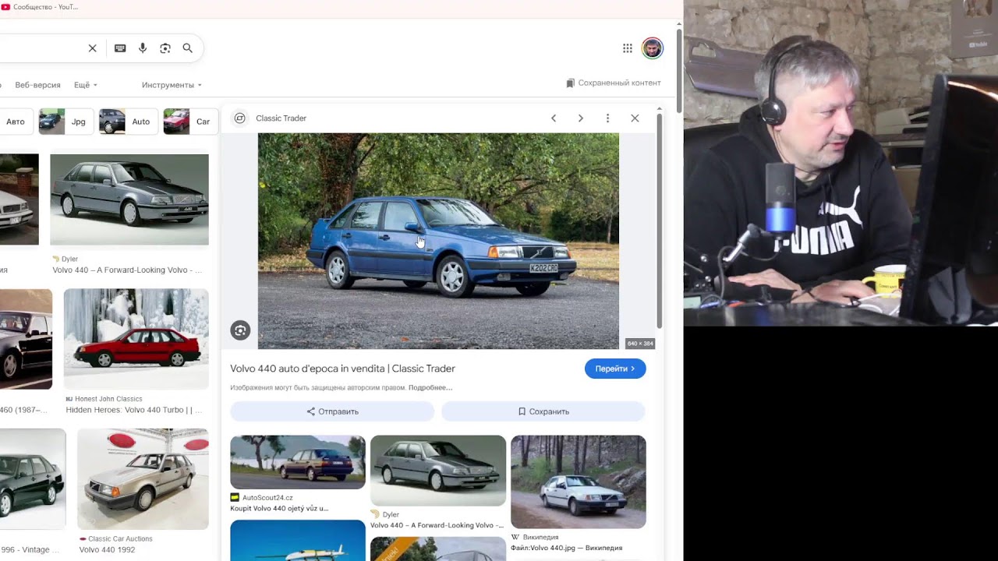Open the AutoScout24.cz related image
Viewport: 998px width, 561px height.
tap(298, 462)
